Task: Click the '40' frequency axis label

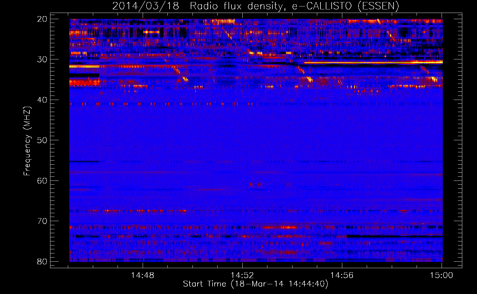Action: pyautogui.click(x=42, y=100)
